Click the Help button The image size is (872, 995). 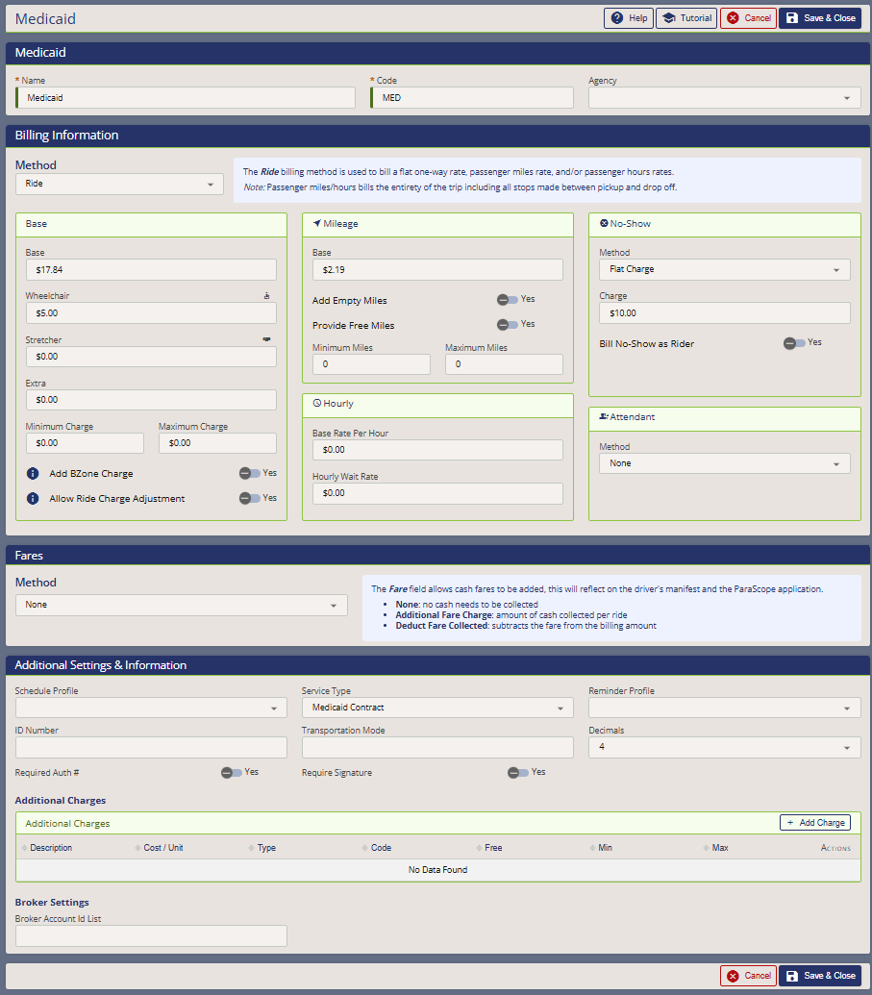point(629,17)
